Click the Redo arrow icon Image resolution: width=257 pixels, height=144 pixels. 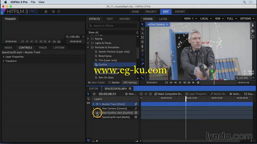pos(59,12)
